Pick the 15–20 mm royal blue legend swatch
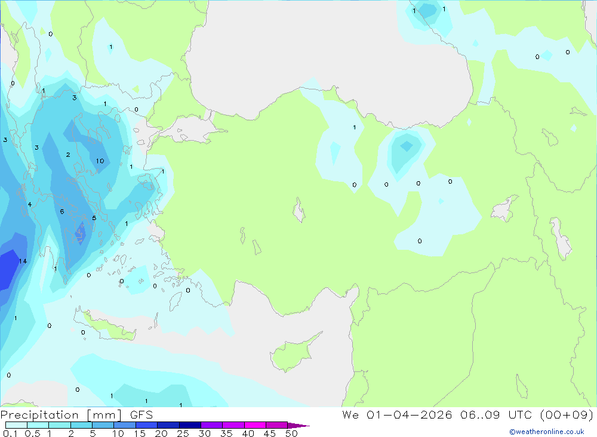597x437 pixels. click(x=147, y=425)
